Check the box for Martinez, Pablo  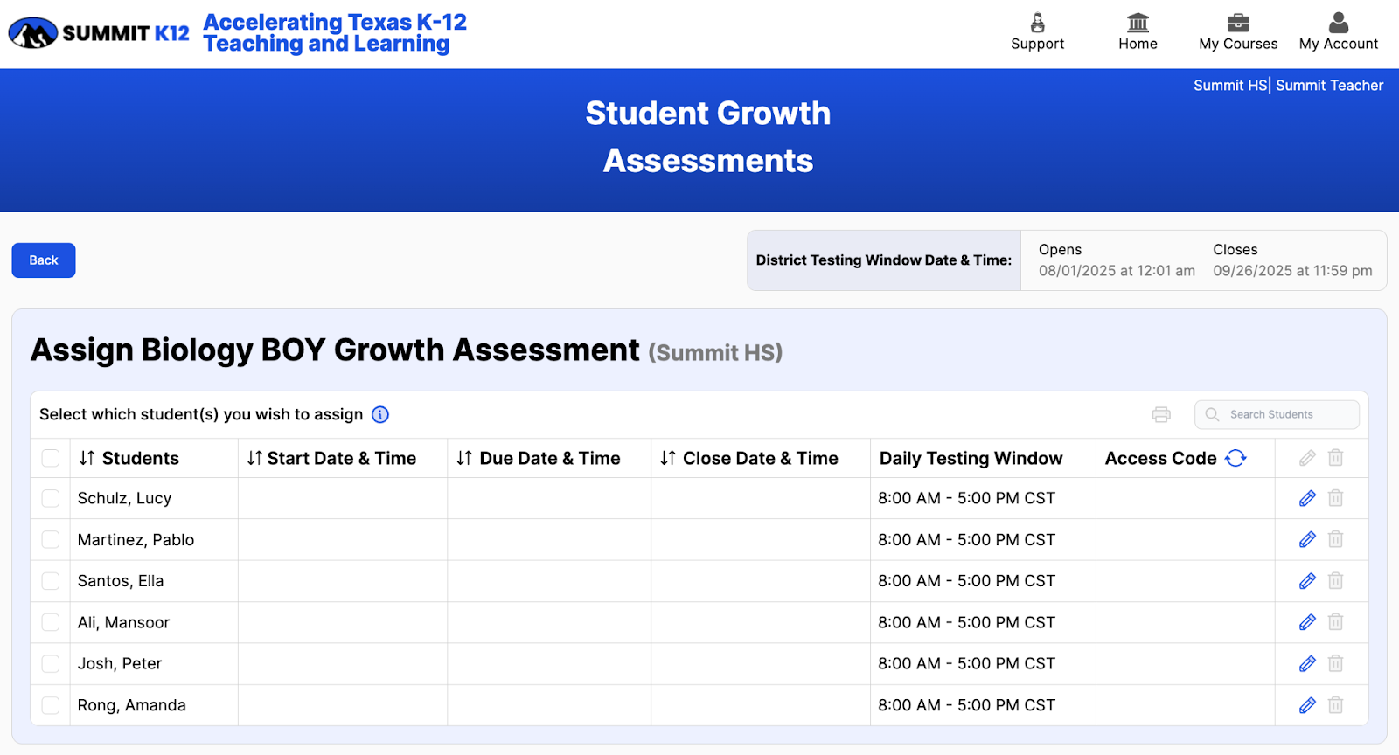click(x=51, y=539)
